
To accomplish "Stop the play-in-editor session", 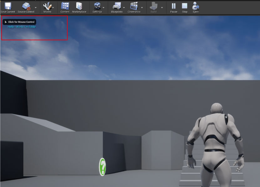I will [185, 6].
